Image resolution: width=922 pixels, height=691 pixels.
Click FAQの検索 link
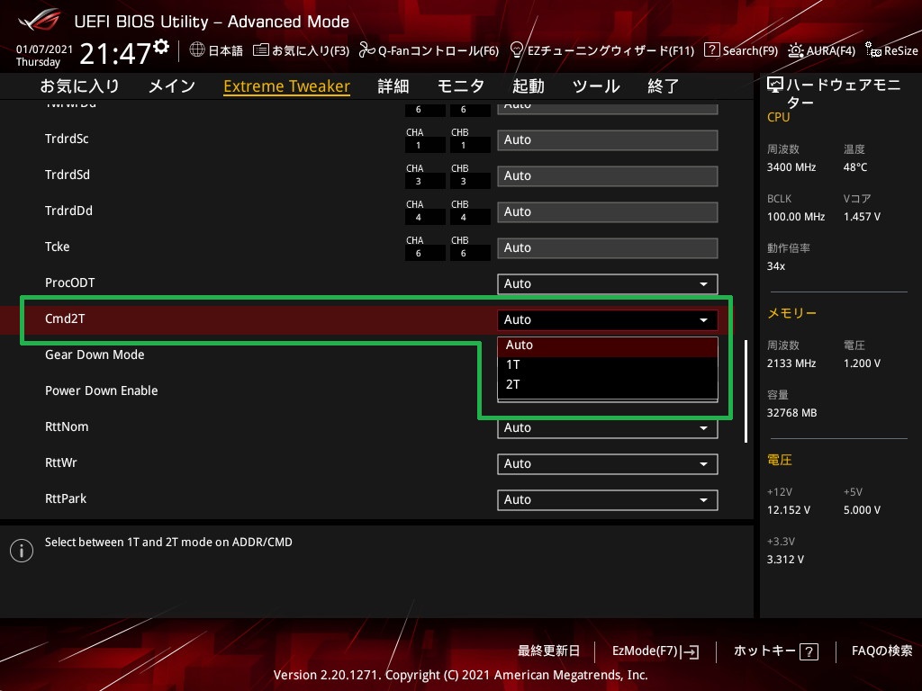pos(882,651)
